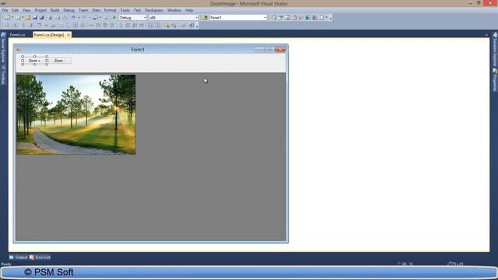This screenshot has height=280, width=498.
Task: Click the Save All toolbar icon
Action: [x=41, y=17]
